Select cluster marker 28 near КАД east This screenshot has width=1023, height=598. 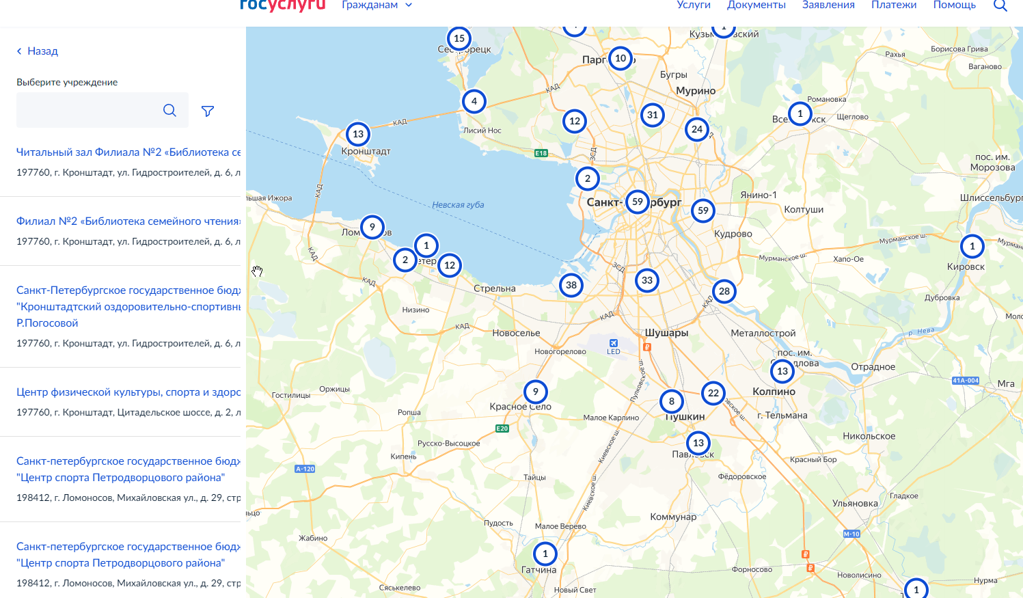click(724, 291)
